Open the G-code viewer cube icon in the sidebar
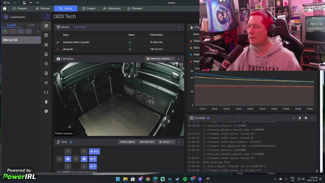The width and height of the screenshot is (325, 183). point(46,45)
